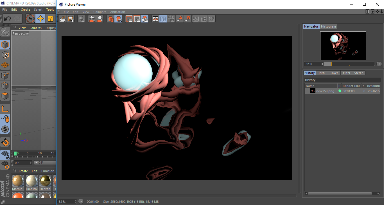Open the Create menu in Cinema 4D
The height and width of the screenshot is (205, 384).
point(25,10)
